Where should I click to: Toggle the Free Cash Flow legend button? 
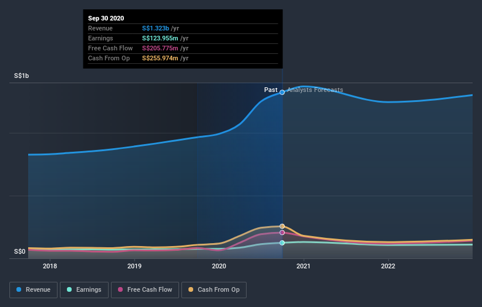(145, 290)
